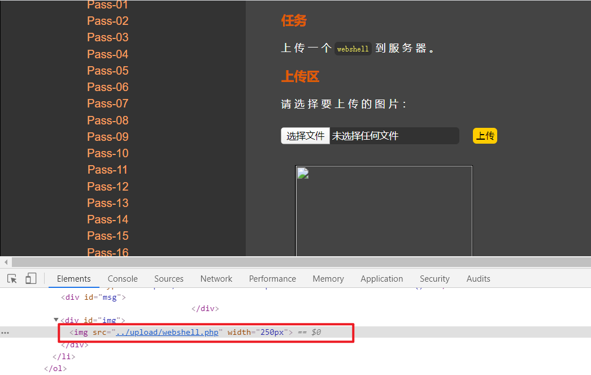Select the closing </ol> tag row
Screen dimensions: 591x375
[x=55, y=369]
